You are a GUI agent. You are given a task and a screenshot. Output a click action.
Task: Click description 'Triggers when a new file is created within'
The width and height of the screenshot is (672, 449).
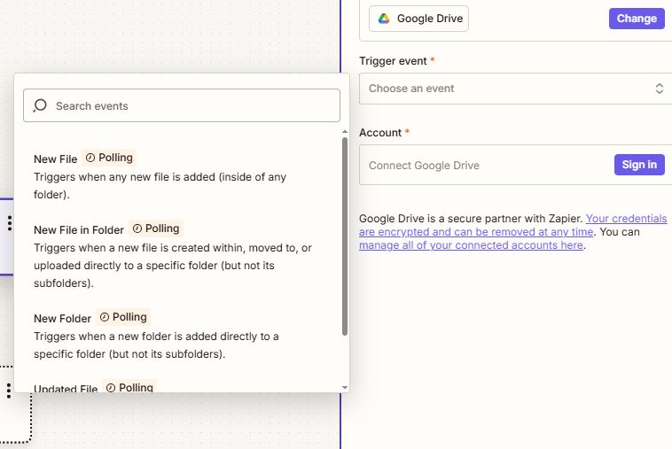click(x=173, y=266)
